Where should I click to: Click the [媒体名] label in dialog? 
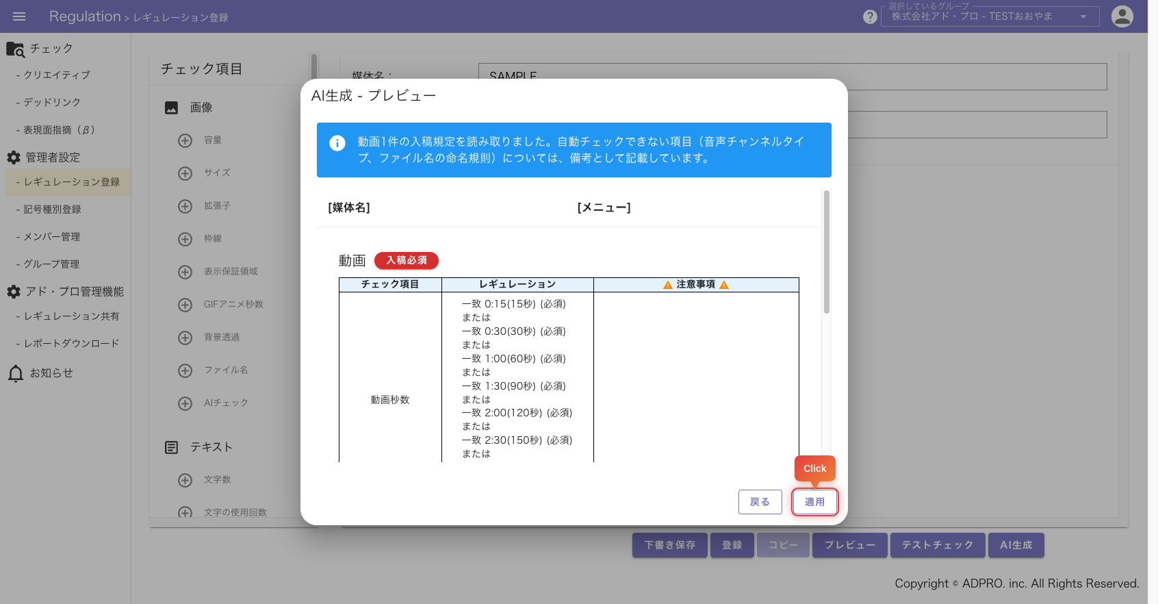[x=349, y=207]
